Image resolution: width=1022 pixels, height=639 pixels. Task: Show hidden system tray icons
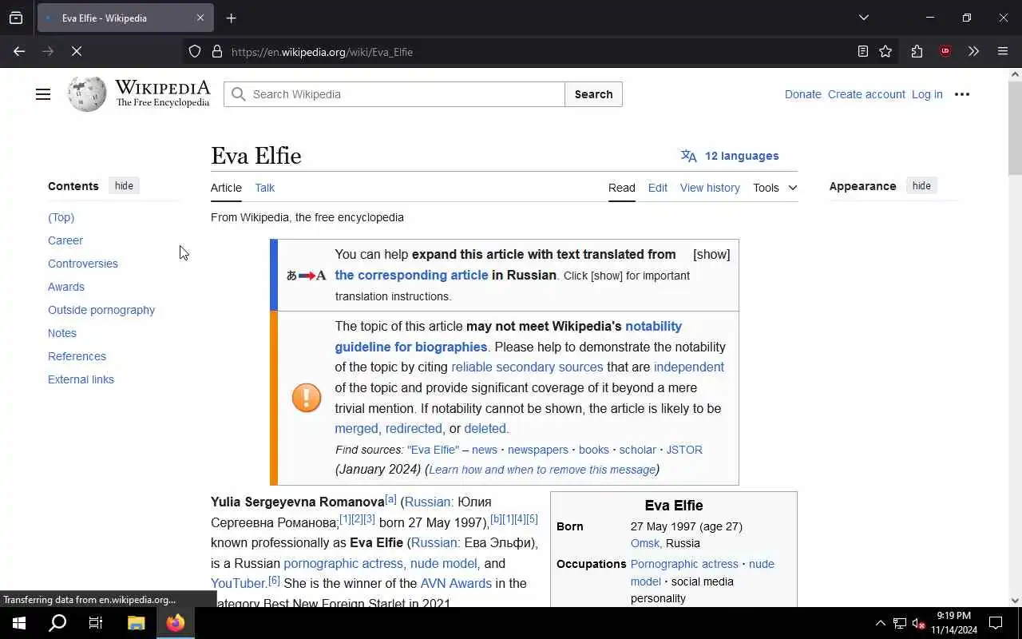pyautogui.click(x=881, y=623)
